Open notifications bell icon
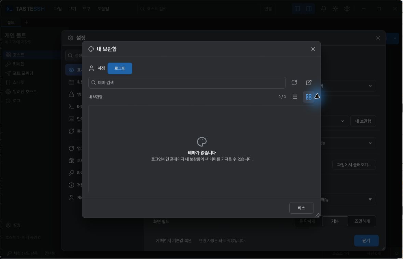This screenshot has height=259, width=403. tap(323, 9)
